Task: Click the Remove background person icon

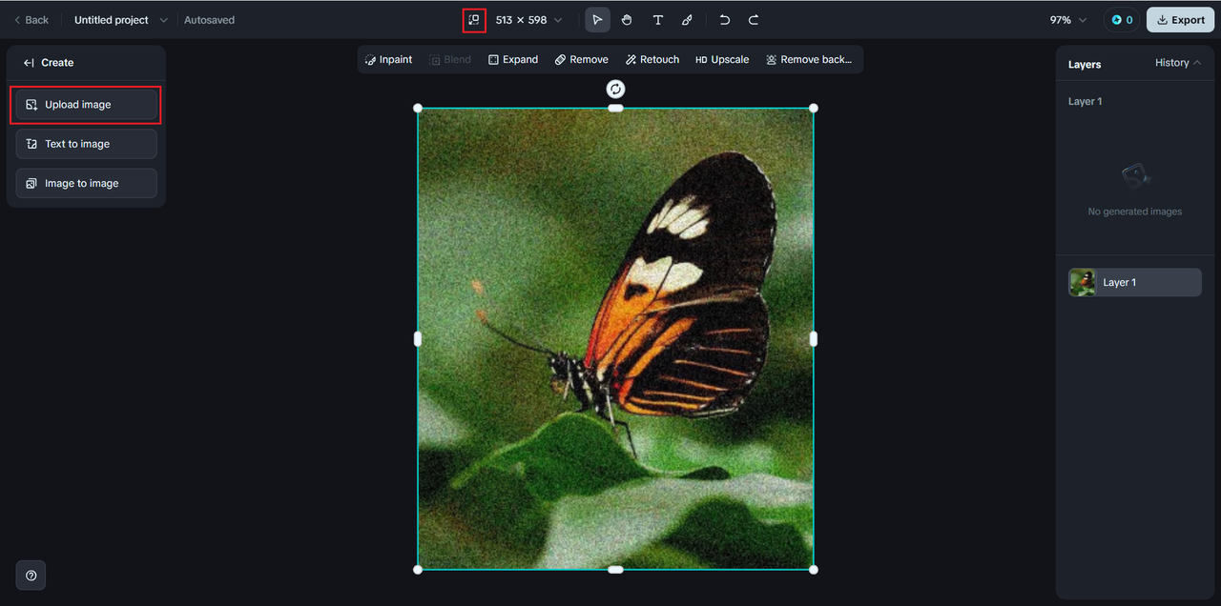Action: (771, 59)
